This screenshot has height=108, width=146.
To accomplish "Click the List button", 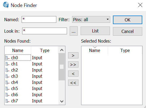I will pyautogui.click(x=95, y=31).
